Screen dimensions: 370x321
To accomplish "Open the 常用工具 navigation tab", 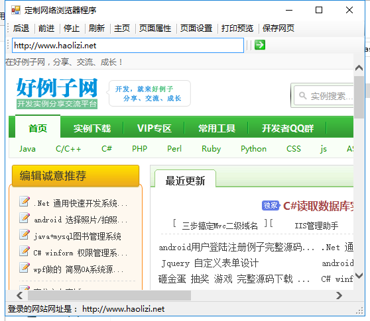I will click(x=217, y=128).
